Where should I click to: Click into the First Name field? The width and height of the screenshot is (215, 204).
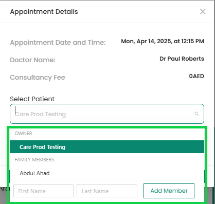click(x=43, y=191)
